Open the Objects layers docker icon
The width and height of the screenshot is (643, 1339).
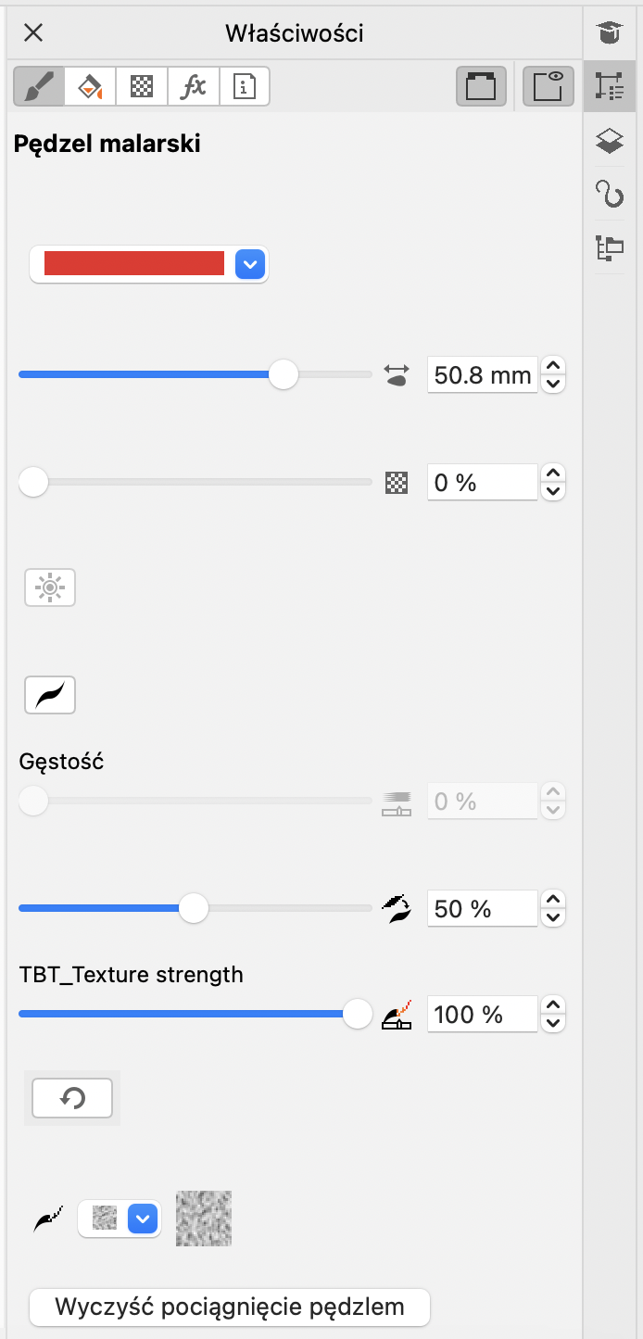609,141
